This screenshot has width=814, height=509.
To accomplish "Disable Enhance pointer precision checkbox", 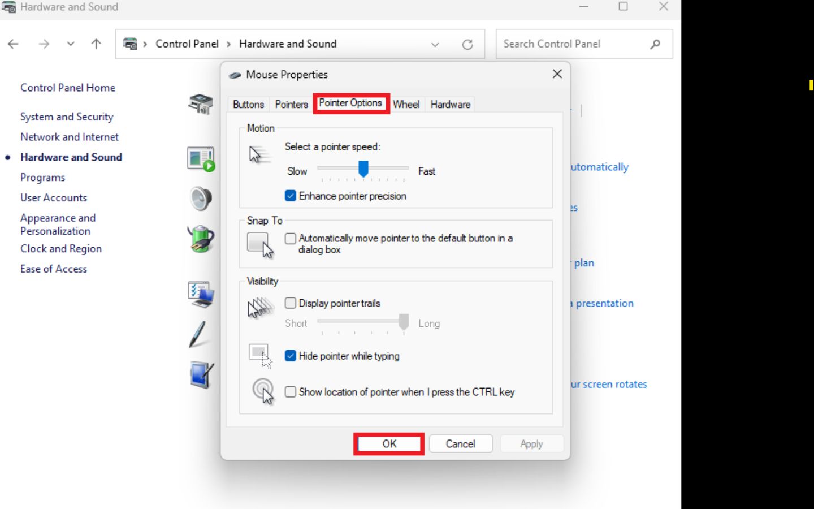I will (291, 196).
